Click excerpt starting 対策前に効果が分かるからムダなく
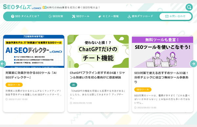The height and width of the screenshot is (127, 197). (33, 93)
